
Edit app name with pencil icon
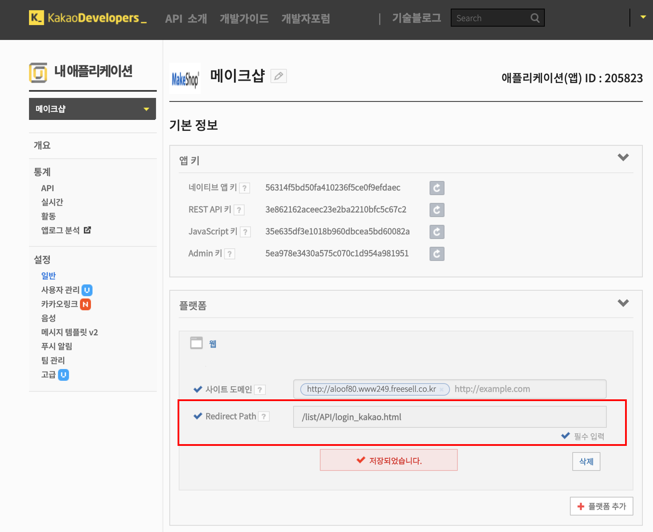pos(279,76)
